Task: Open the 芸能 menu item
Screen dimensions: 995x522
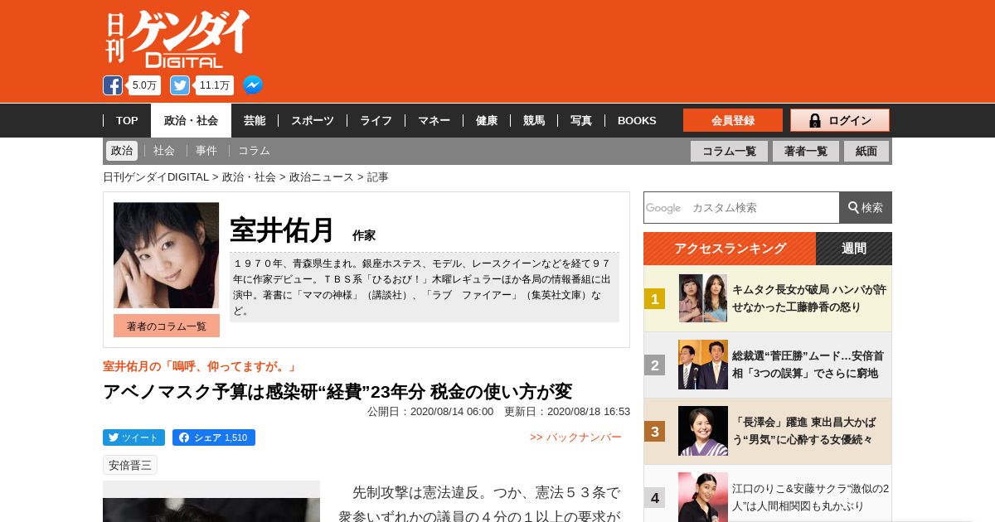Action: [x=255, y=120]
